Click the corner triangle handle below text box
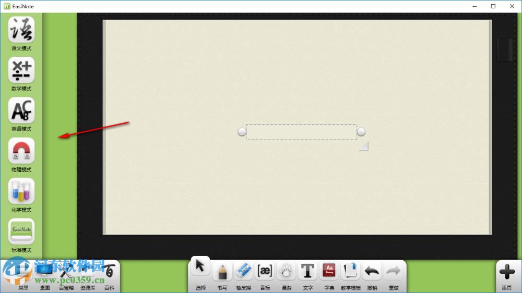Image resolution: width=522 pixels, height=293 pixels. click(364, 146)
